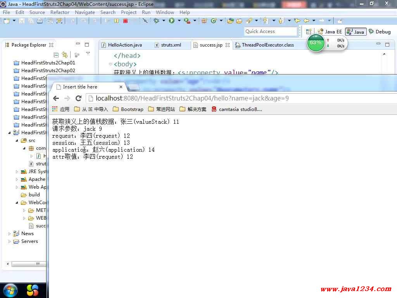Click the Quick Access search field
Screen dimensions: 397x298
pos(270,31)
